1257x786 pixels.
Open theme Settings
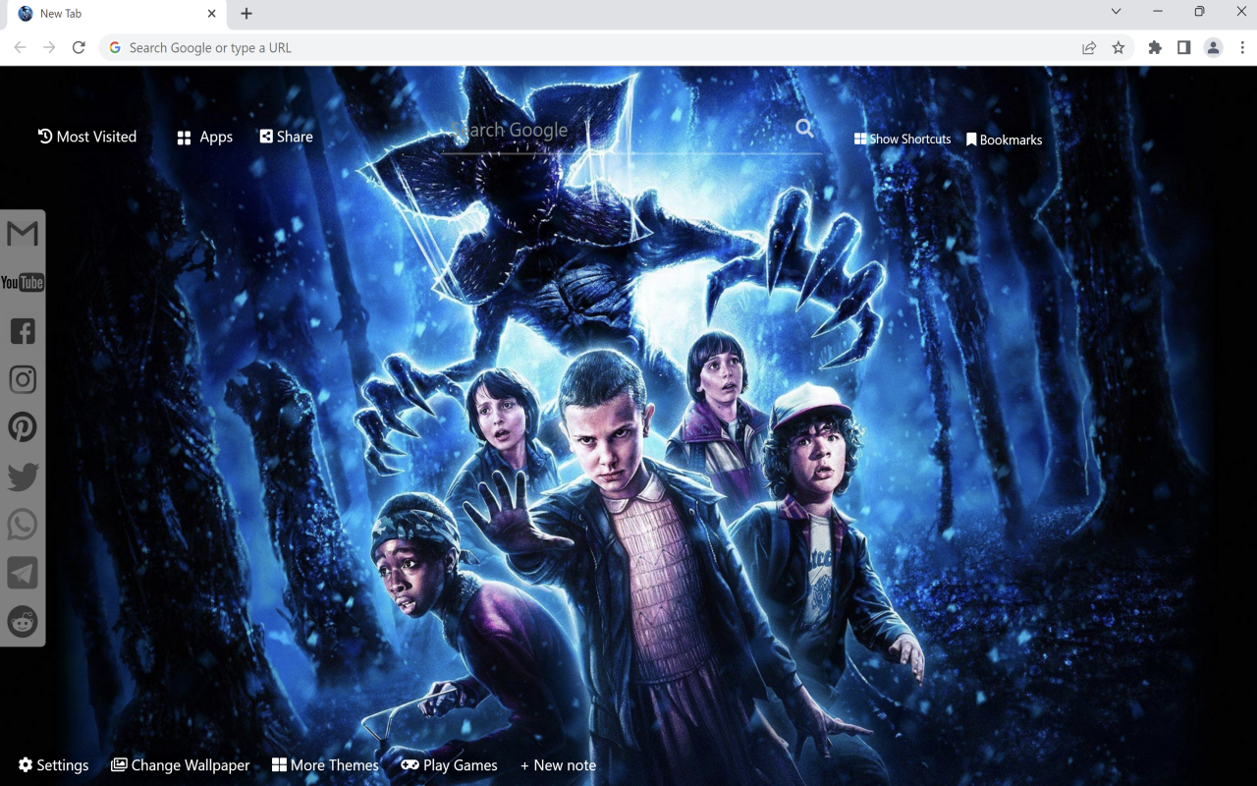coord(53,765)
